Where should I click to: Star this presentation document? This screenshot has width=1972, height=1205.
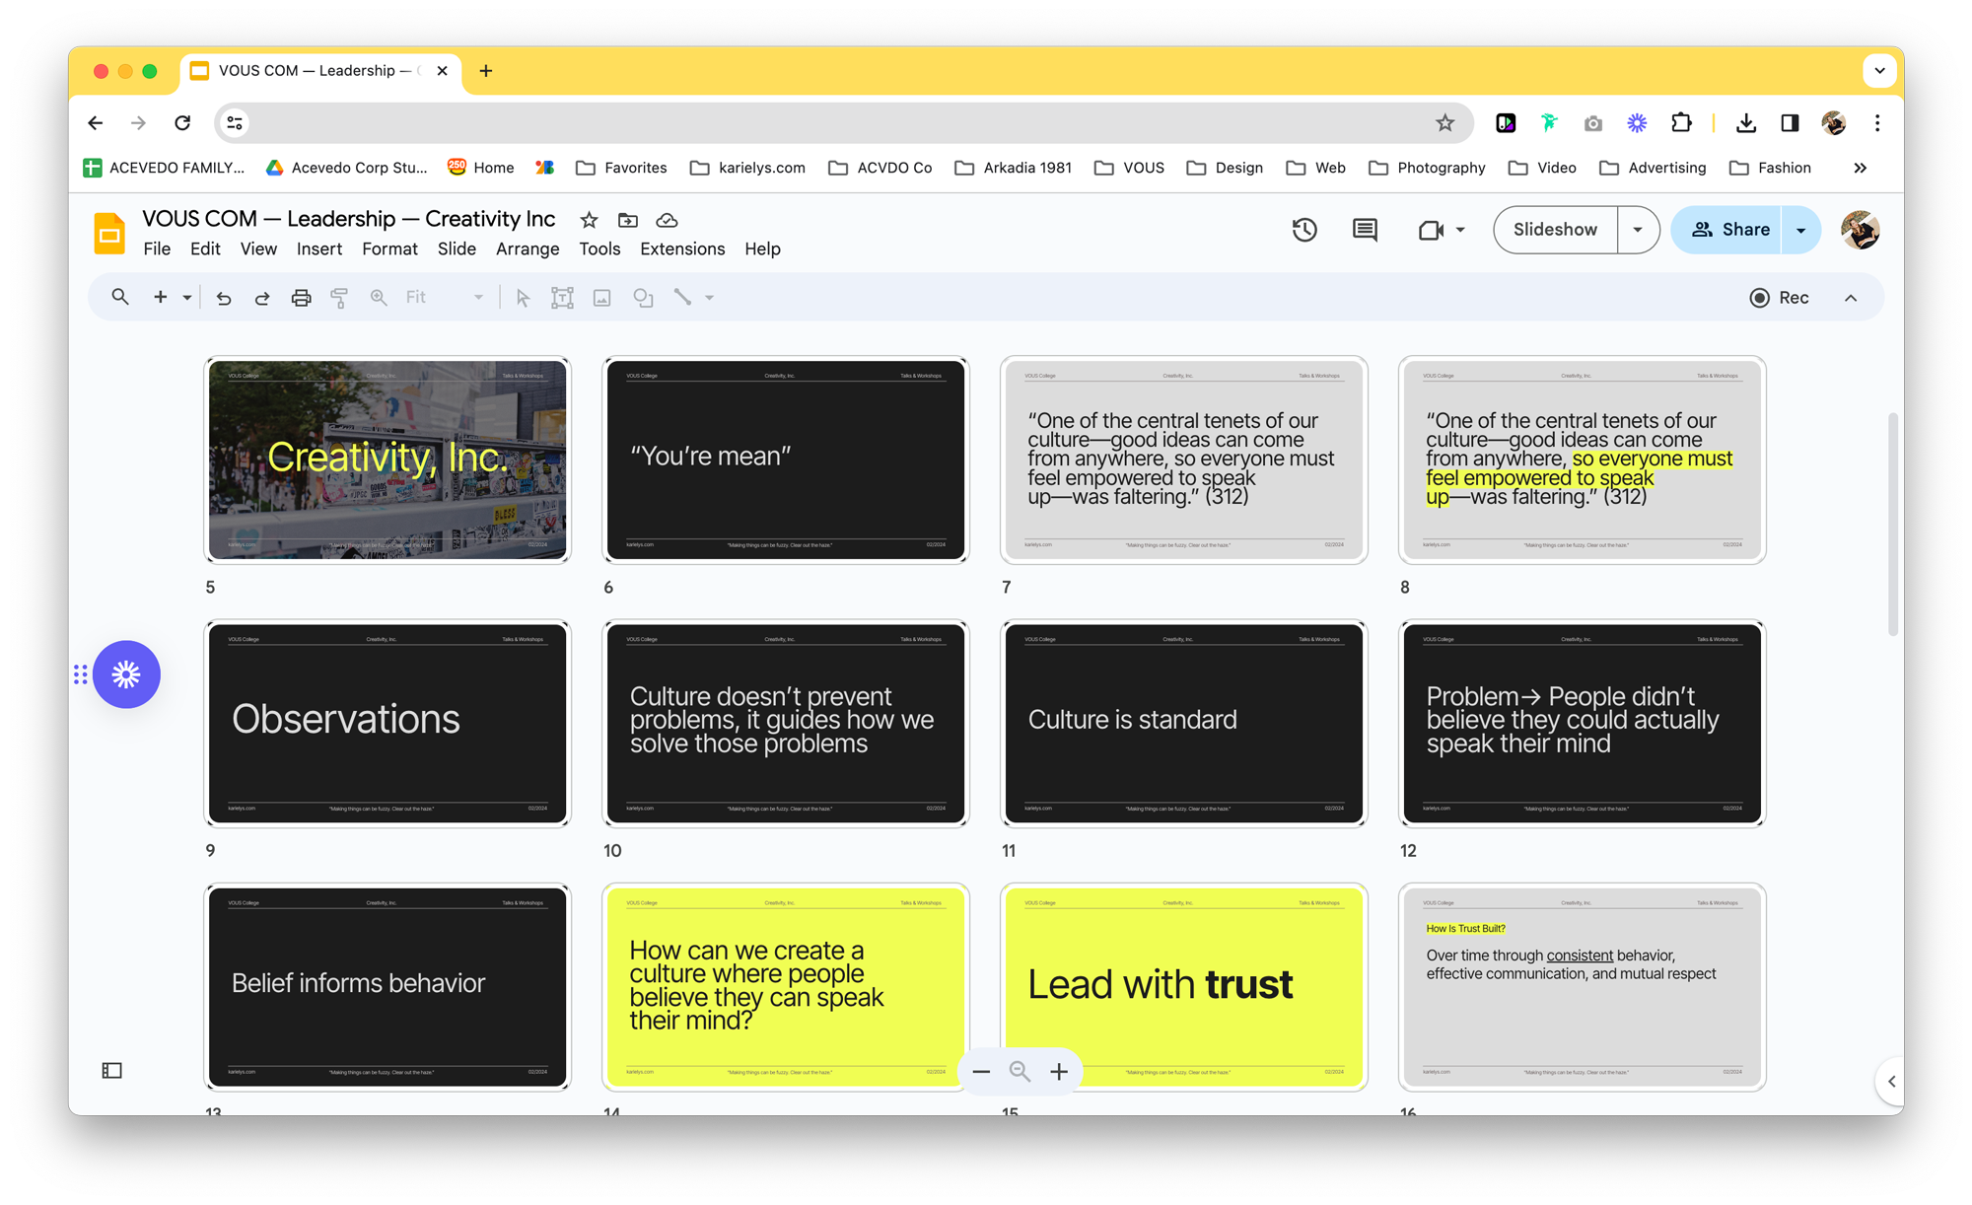pyautogui.click(x=589, y=220)
